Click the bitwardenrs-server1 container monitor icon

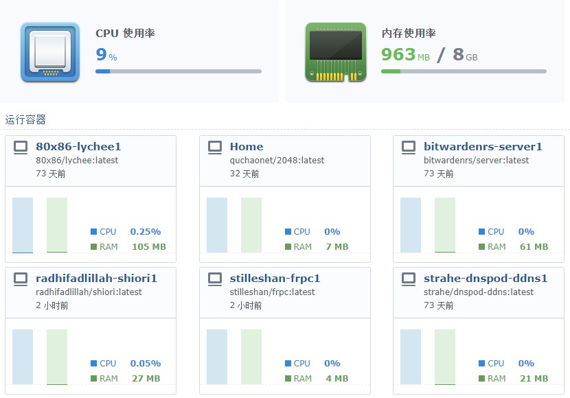pyautogui.click(x=409, y=146)
